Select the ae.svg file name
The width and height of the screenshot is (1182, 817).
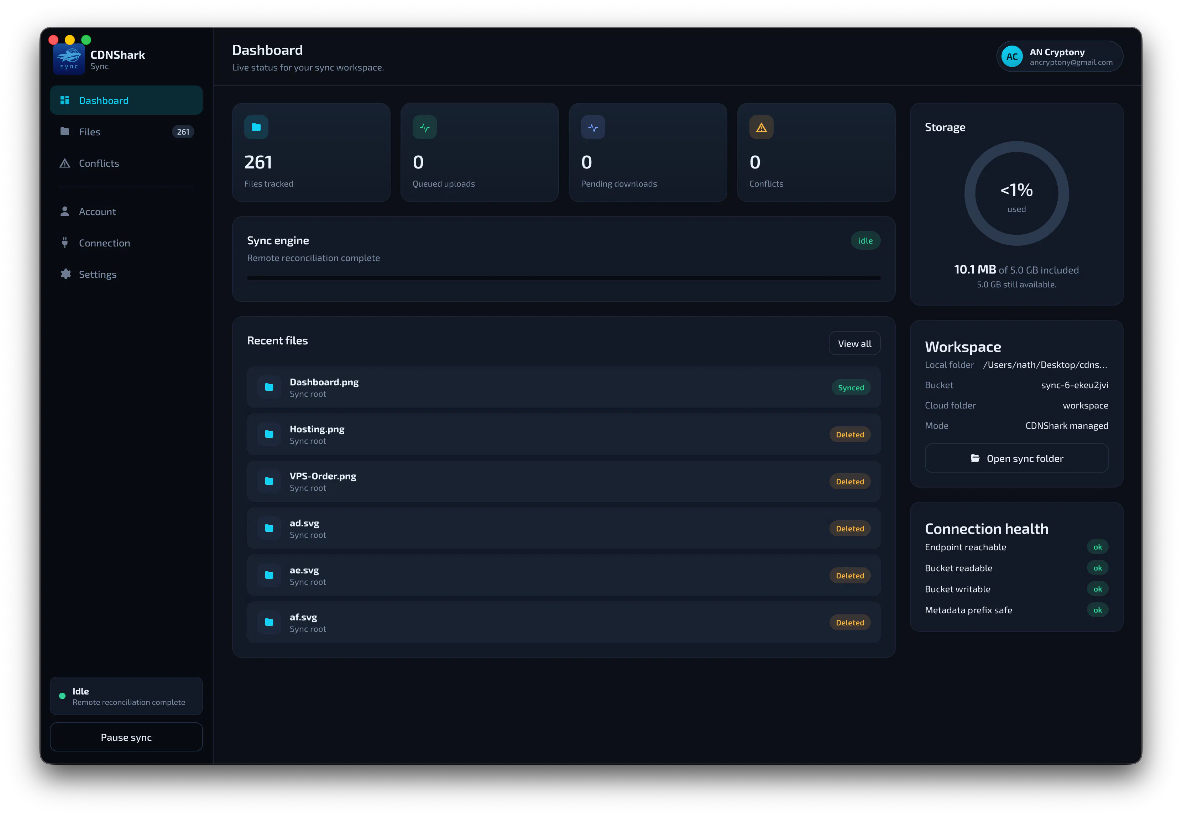(304, 570)
